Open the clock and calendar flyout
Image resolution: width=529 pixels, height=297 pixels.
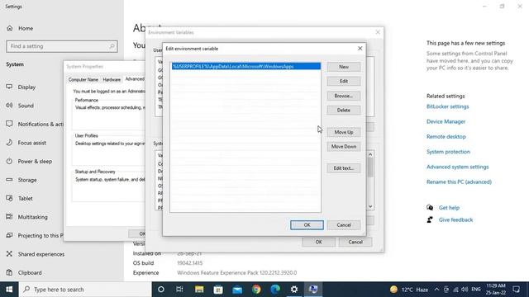[495, 290]
